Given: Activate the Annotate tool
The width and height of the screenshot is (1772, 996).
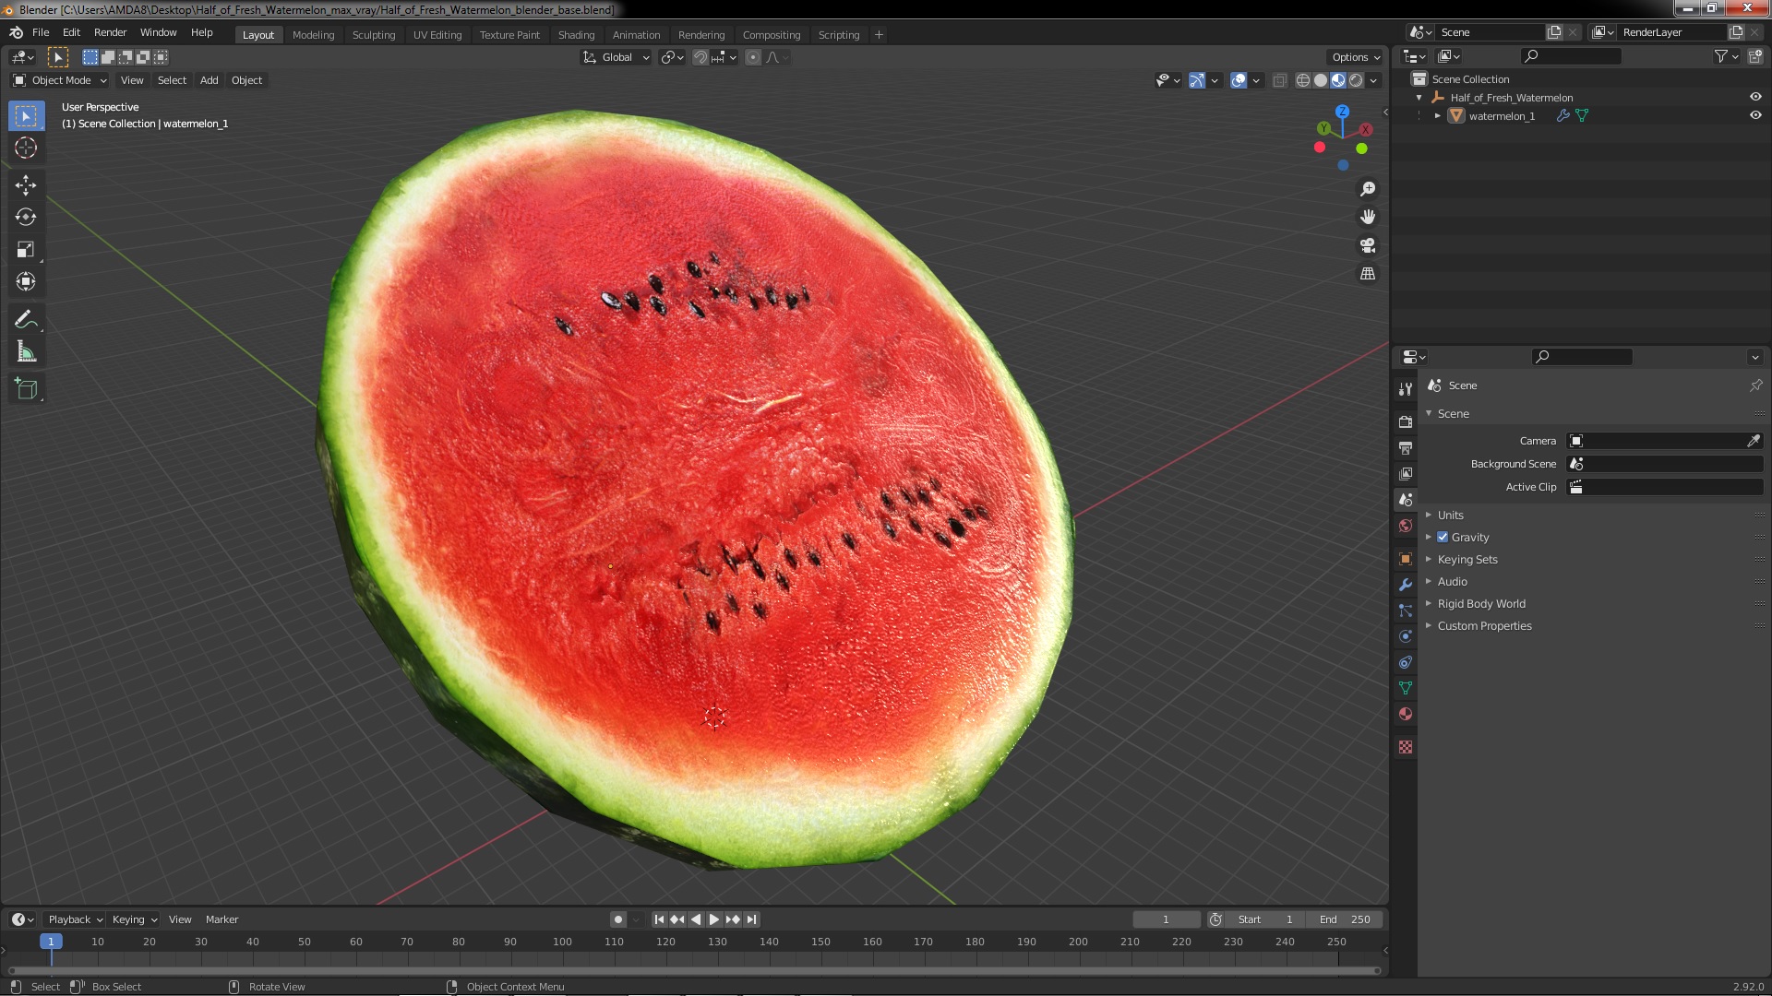Looking at the screenshot, I should (x=26, y=319).
